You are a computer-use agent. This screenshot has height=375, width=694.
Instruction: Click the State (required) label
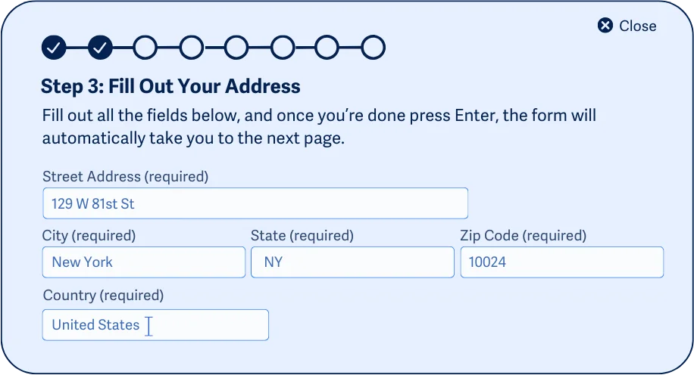302,235
